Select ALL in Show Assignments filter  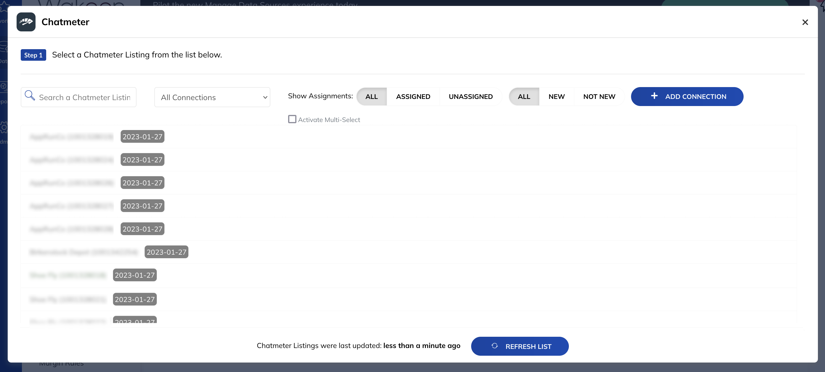pos(372,97)
